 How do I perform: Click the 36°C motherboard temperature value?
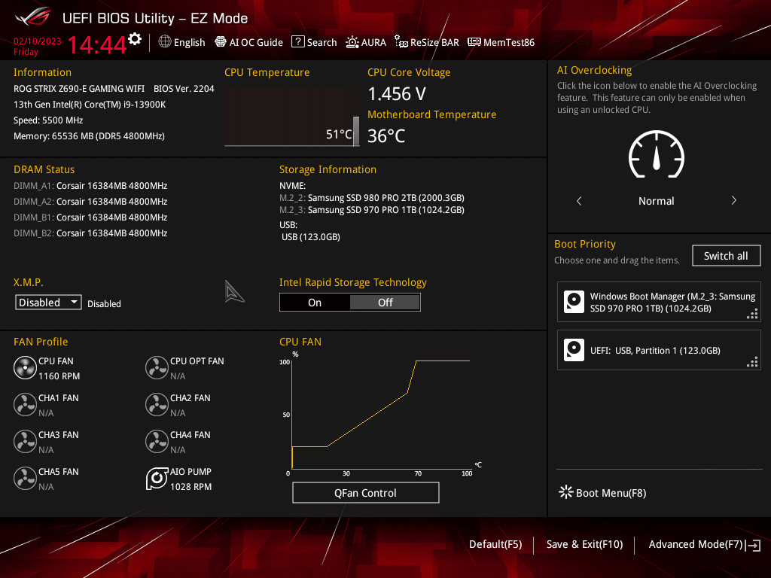386,136
